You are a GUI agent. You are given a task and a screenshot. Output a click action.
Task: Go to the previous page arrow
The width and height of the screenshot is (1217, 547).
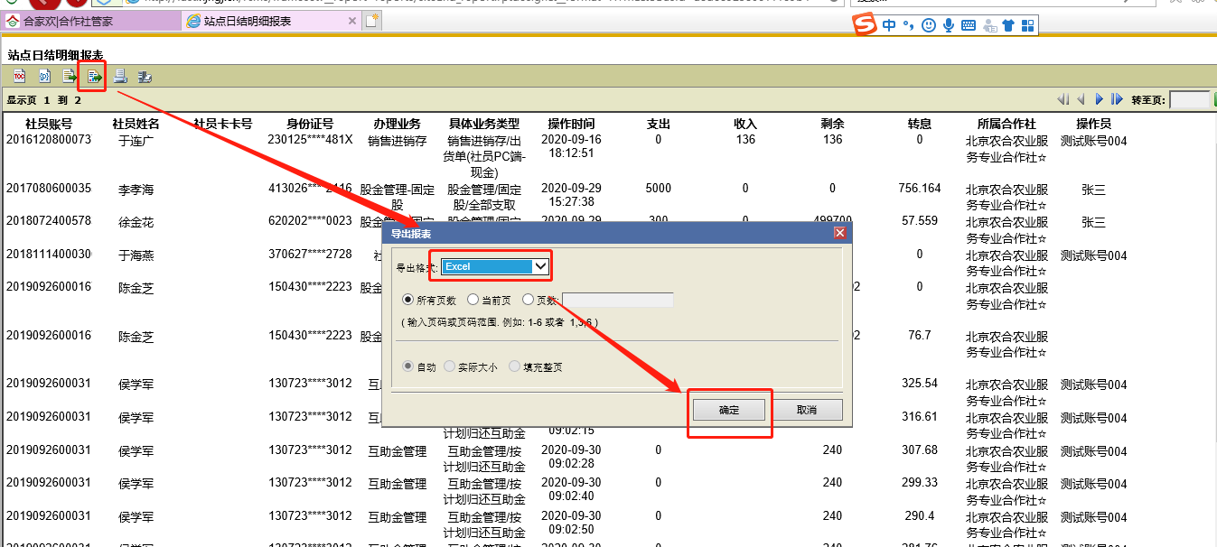coord(1081,99)
